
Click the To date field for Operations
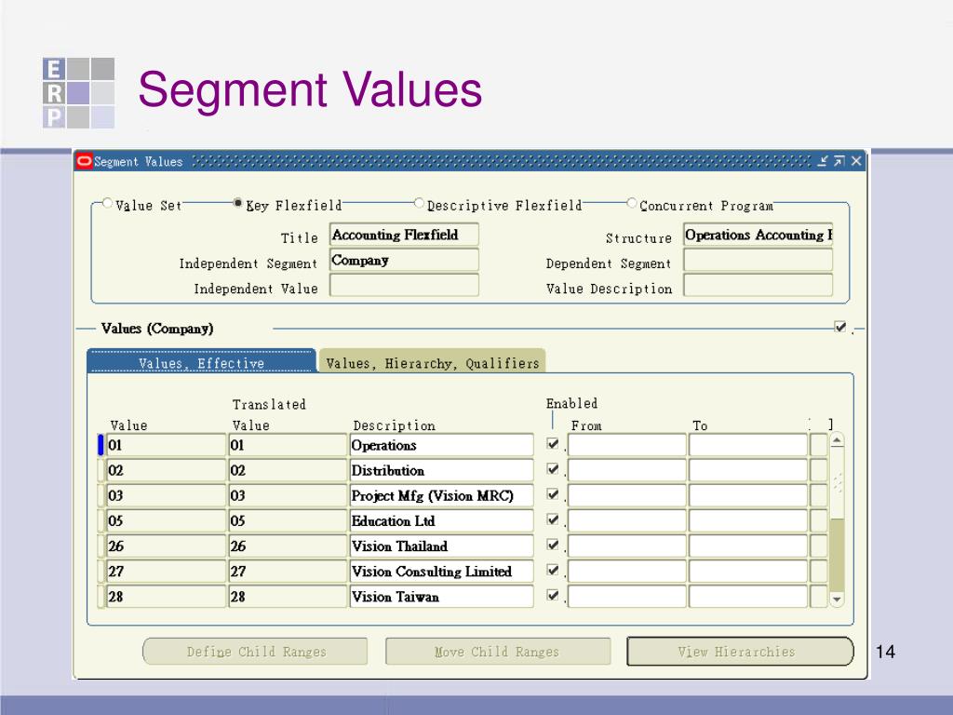748,445
